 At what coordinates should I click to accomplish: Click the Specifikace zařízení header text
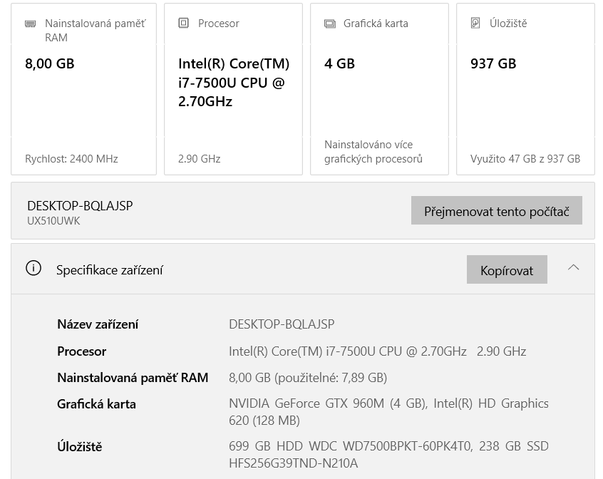tap(109, 271)
